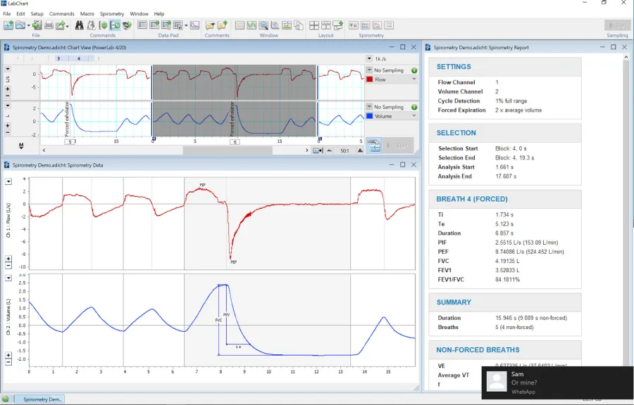Image resolution: width=634 pixels, height=405 pixels.
Task: Open the Flow channel name dropdown
Action: coord(414,80)
